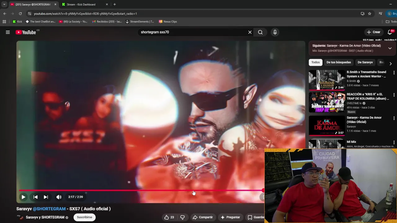This screenshot has height=223, width=397.
Task: Mute the video volume icon
Action: click(x=59, y=197)
